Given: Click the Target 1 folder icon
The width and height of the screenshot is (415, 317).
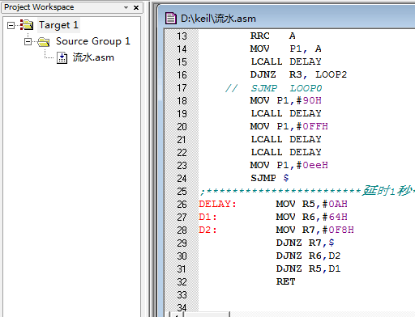Looking at the screenshot, I should [27, 25].
